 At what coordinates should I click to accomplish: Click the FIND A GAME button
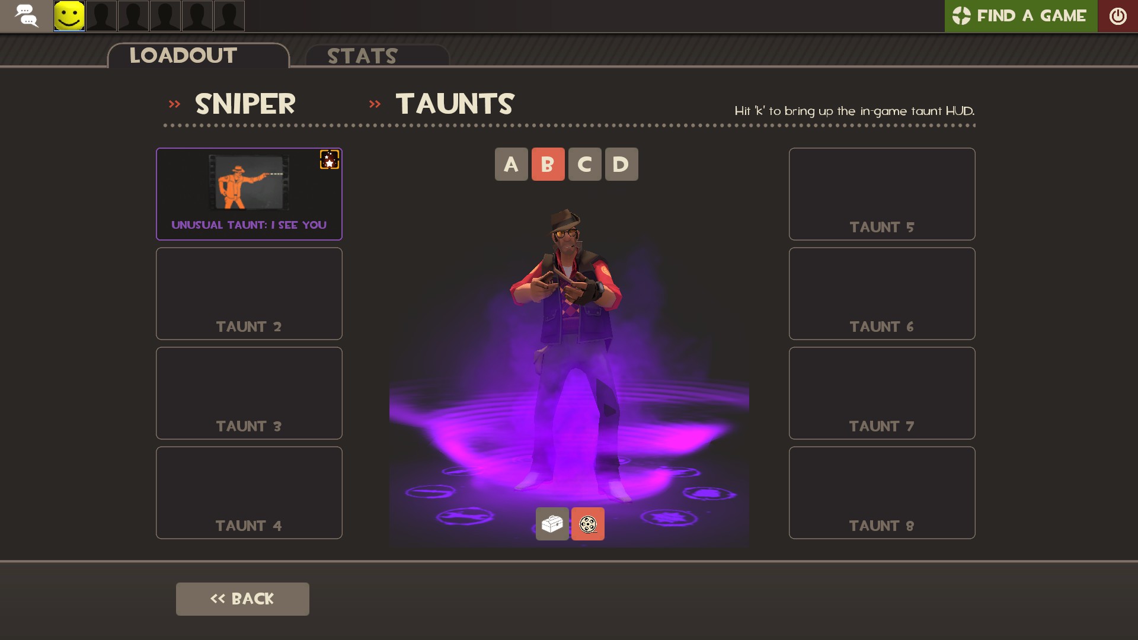click(1021, 16)
